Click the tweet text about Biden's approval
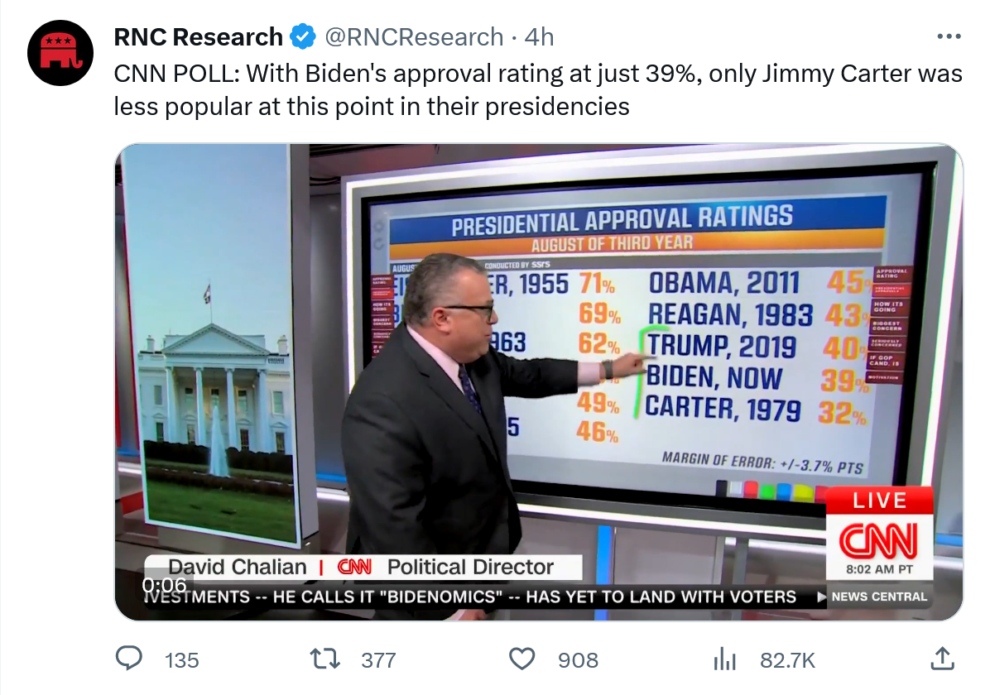 click(538, 90)
